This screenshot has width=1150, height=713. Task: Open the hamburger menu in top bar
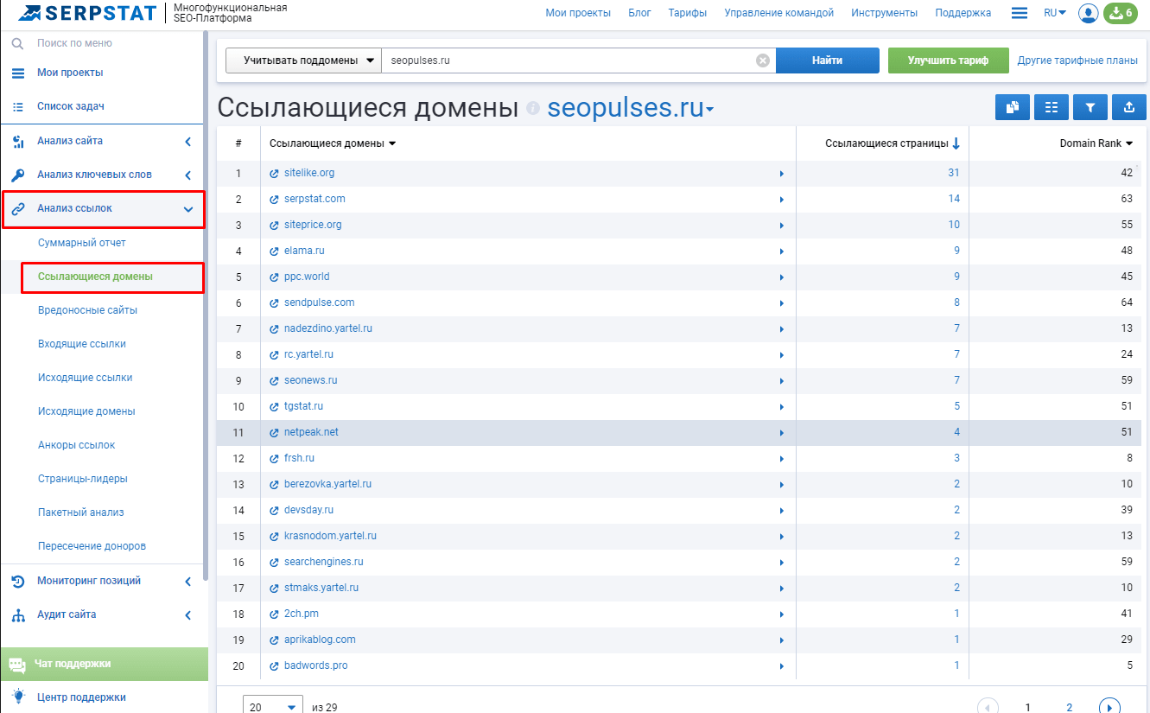coord(1019,13)
